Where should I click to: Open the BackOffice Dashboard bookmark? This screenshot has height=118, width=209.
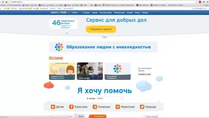coord(176,5)
